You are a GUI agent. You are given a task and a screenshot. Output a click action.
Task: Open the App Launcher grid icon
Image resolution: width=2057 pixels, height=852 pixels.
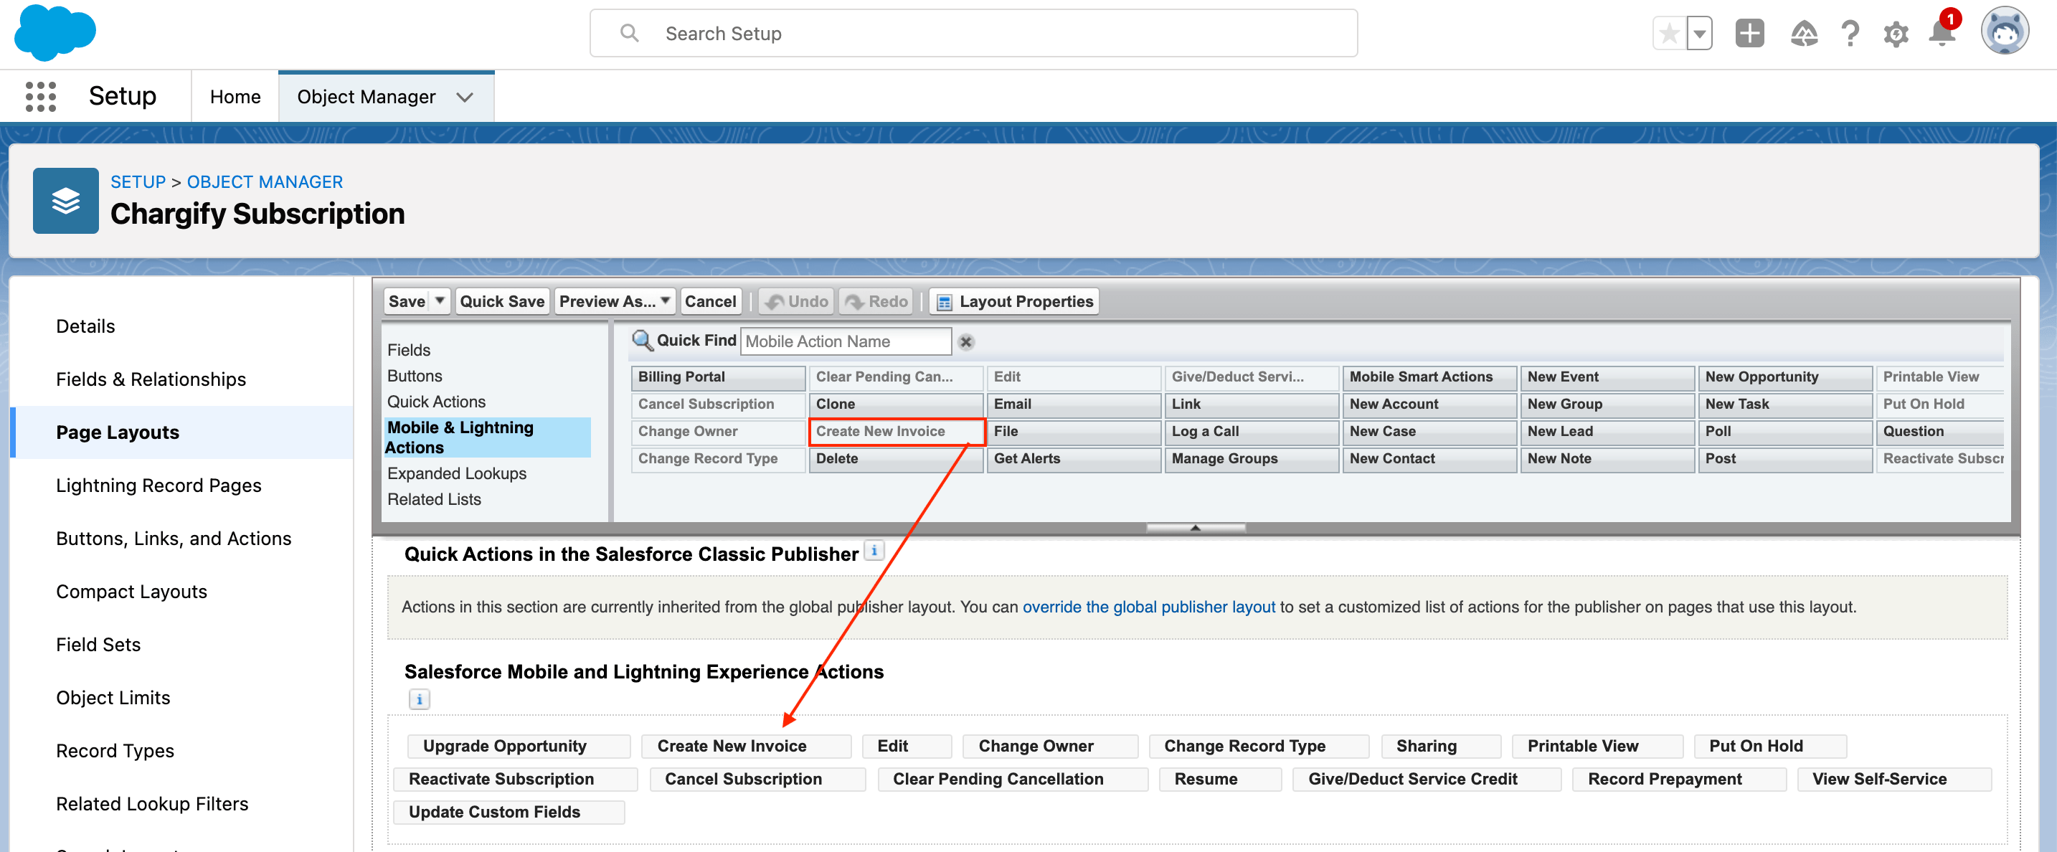coord(40,97)
